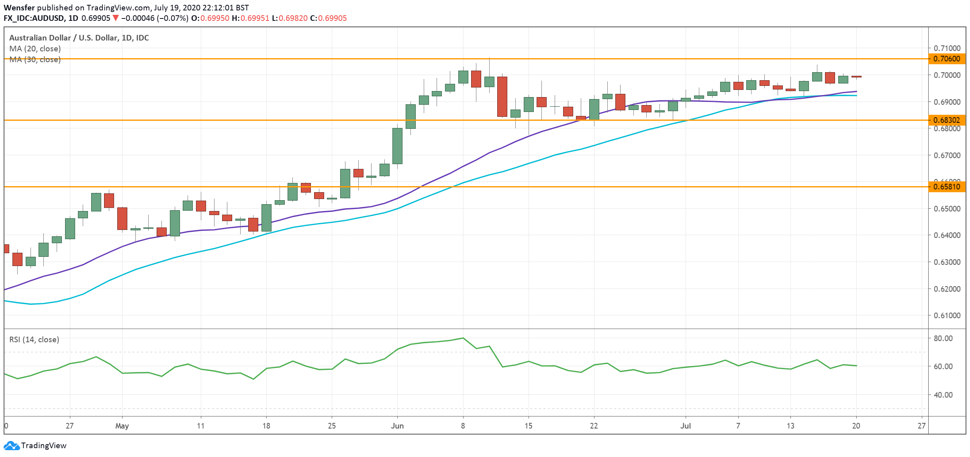This screenshot has height=457, width=970.
Task: Click the Wensfer author name link
Action: 19,7
